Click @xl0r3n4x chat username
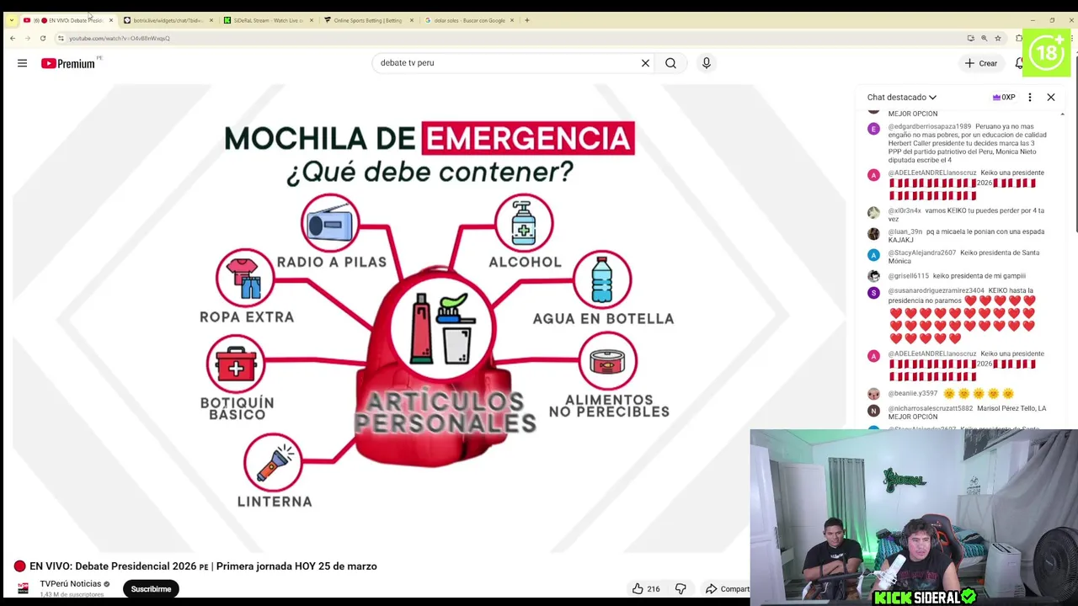The image size is (1078, 606). coord(905,210)
